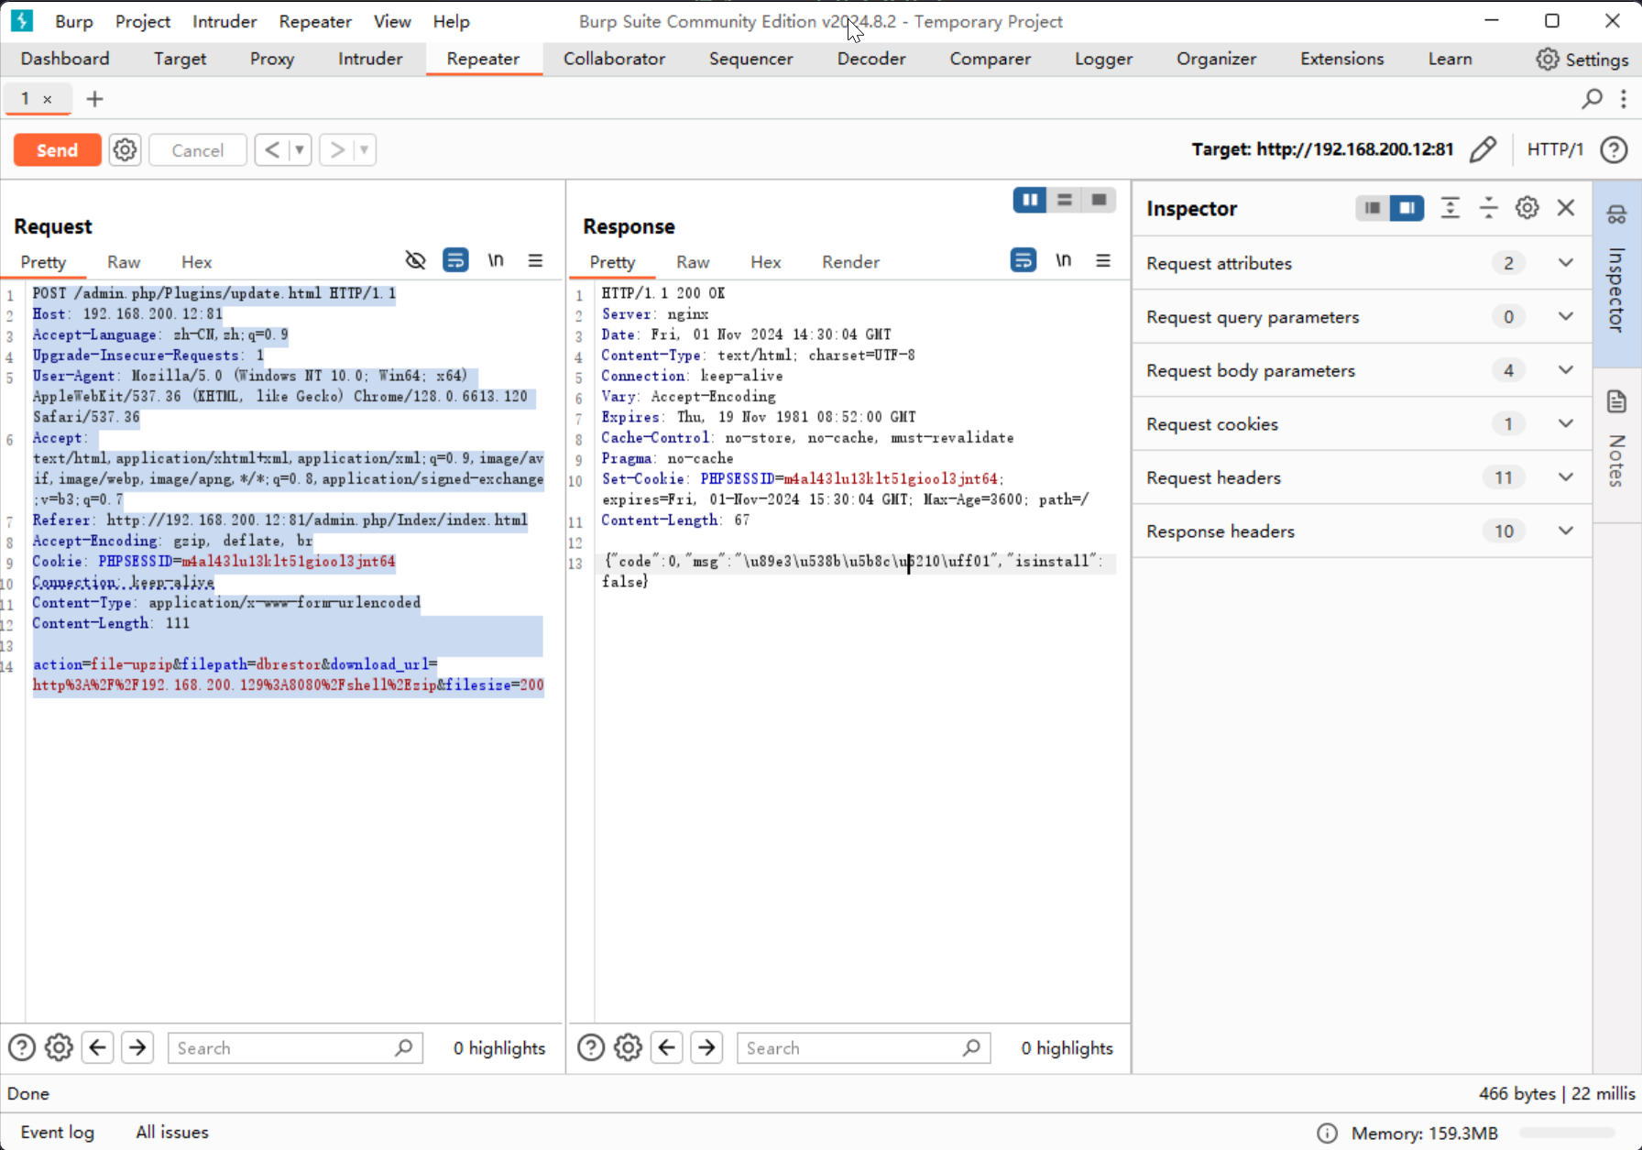
Task: Click the HTTP/1 protocol selector
Action: click(1555, 149)
